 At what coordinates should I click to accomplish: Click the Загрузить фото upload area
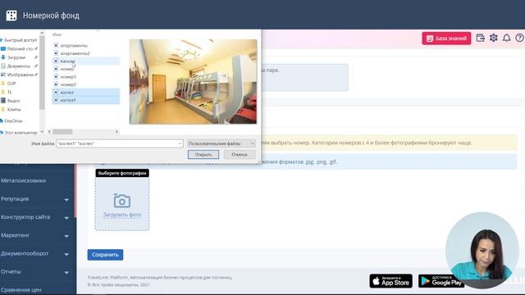click(x=122, y=204)
